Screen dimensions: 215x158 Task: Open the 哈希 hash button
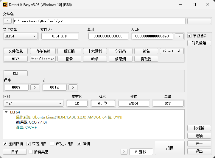coord(95,59)
